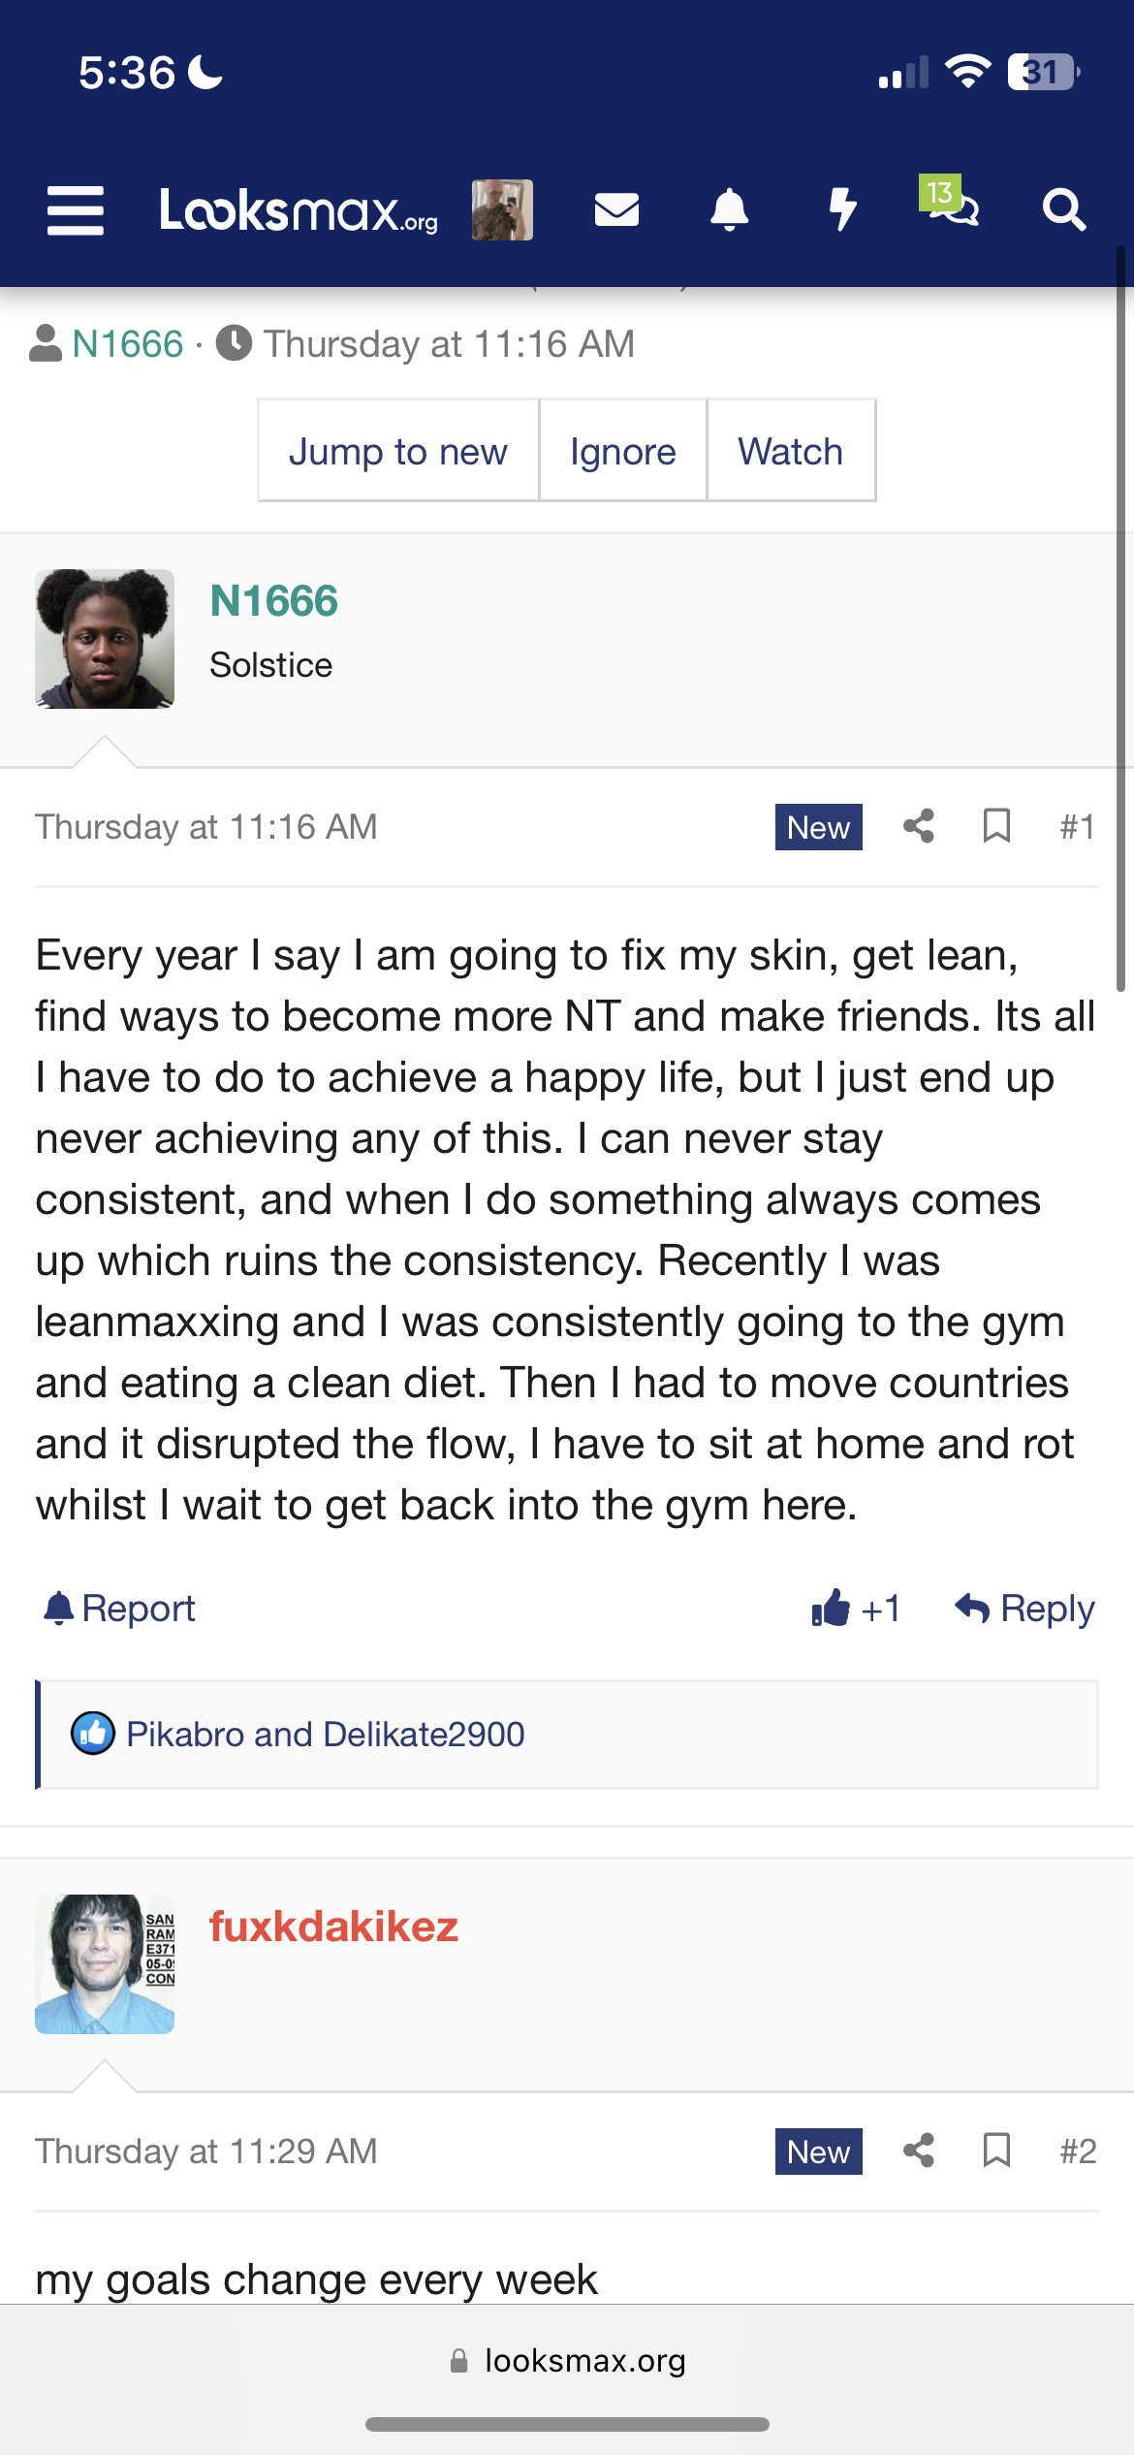Report the first post

click(118, 1609)
